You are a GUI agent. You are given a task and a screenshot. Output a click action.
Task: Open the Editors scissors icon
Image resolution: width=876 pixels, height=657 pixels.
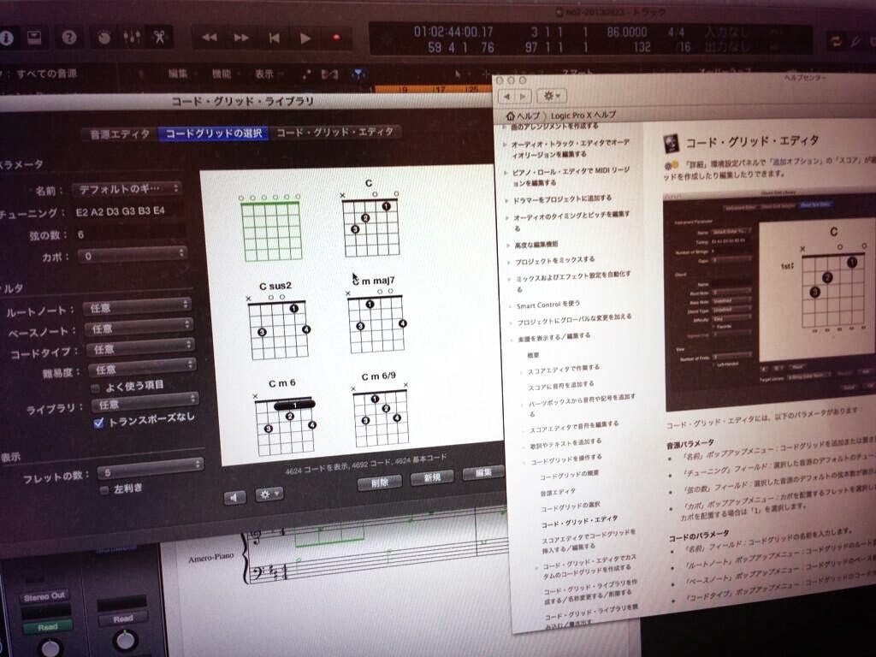point(160,38)
